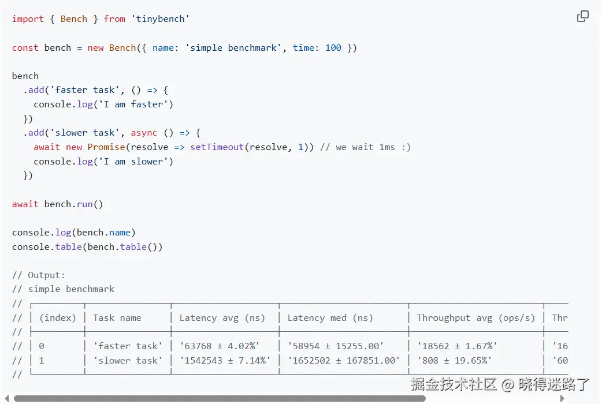Copy the code block with the copy icon
602x404 pixels.
coord(582,16)
